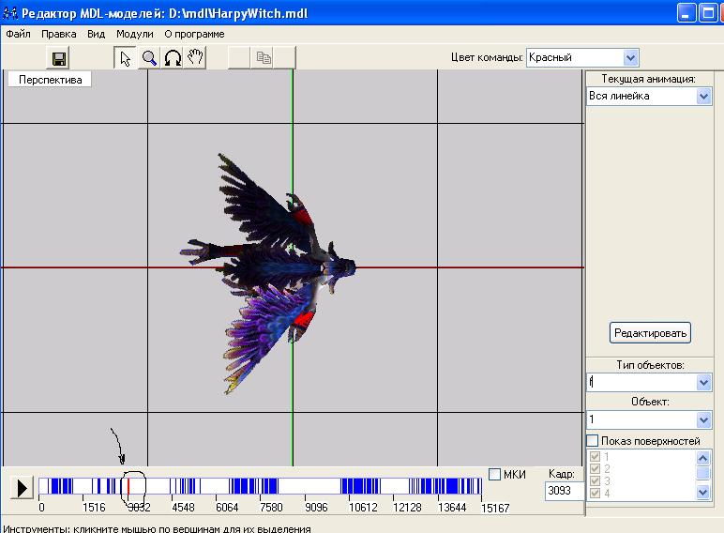
Task: Pick the hand pan tool
Action: click(195, 58)
